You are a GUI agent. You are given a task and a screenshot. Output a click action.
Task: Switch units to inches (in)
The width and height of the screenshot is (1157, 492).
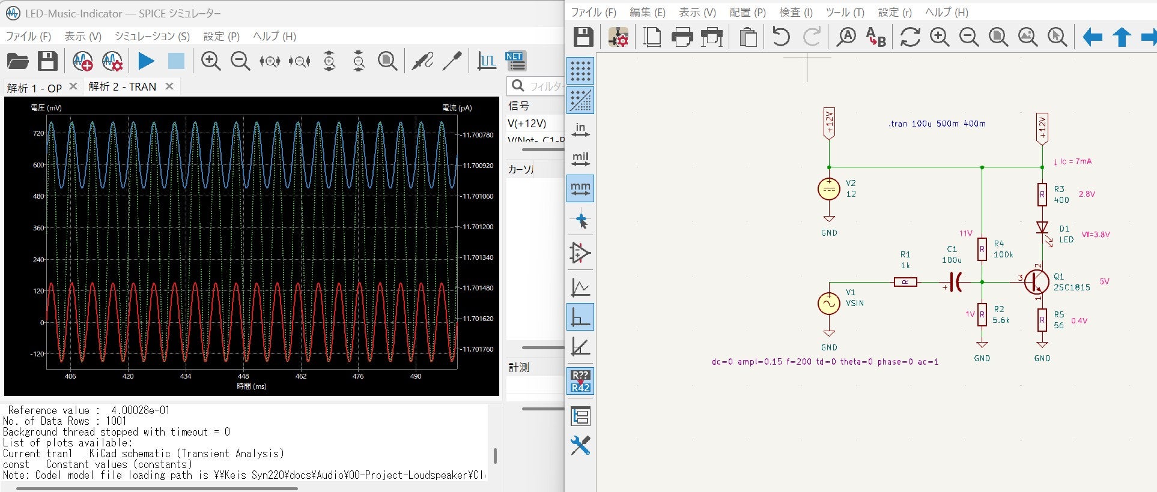(580, 130)
